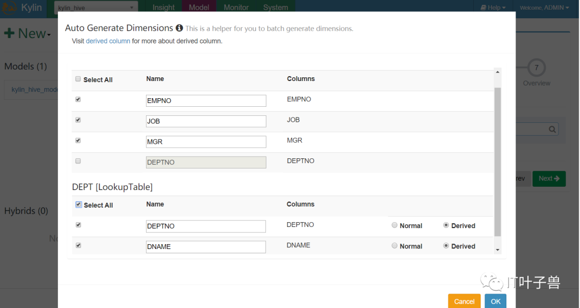The width and height of the screenshot is (580, 308).
Task: Toggle Select All for DEPT LookupTable
Action: pyautogui.click(x=78, y=204)
